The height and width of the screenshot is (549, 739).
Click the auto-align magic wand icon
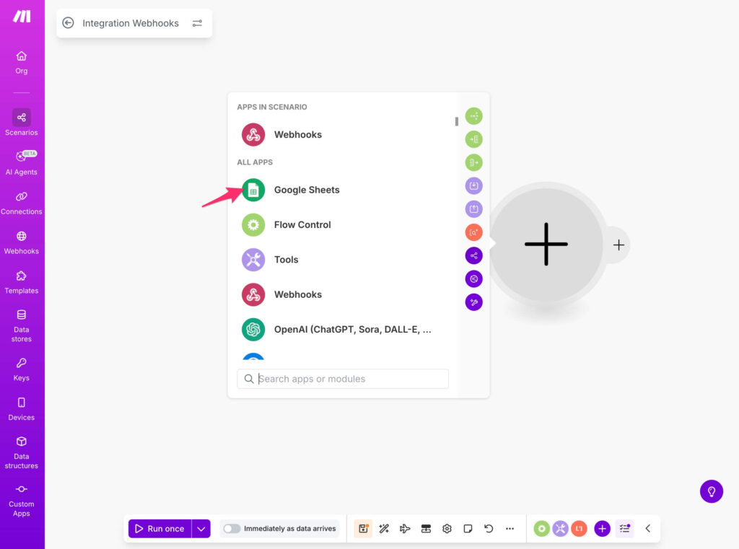point(384,529)
